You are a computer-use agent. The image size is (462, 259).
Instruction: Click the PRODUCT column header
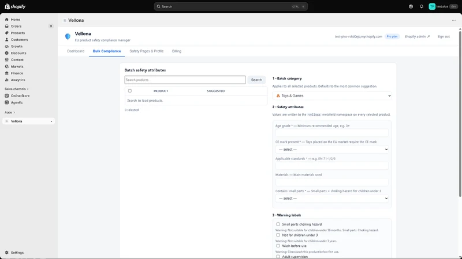click(161, 91)
